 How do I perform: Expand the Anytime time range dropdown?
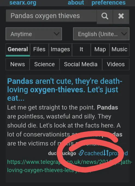coord(34,34)
